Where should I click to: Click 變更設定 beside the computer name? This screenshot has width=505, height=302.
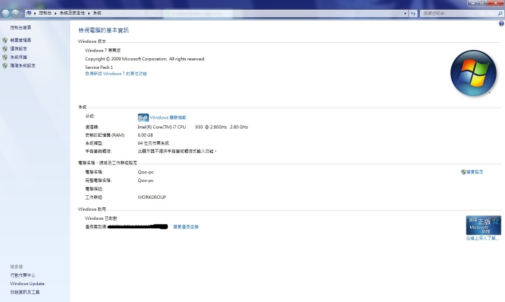(x=475, y=172)
